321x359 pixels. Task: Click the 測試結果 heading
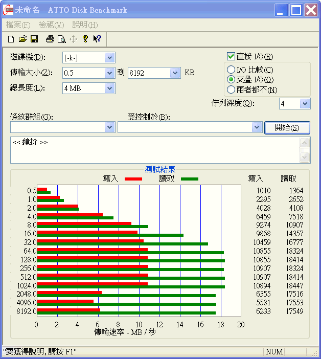pyautogui.click(x=160, y=169)
